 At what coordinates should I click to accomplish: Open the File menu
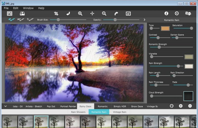[6, 8]
